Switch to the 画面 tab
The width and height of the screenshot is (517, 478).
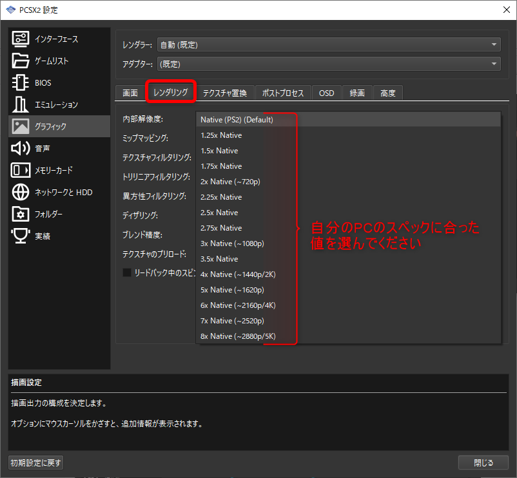(130, 93)
